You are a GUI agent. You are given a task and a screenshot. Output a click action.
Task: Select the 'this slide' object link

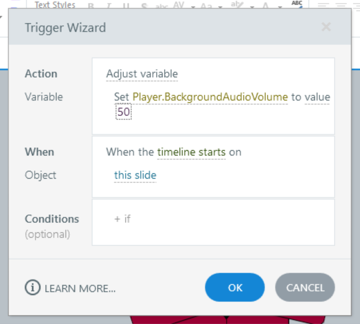(135, 175)
